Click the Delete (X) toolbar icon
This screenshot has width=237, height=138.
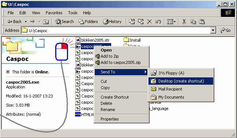coord(149,22)
